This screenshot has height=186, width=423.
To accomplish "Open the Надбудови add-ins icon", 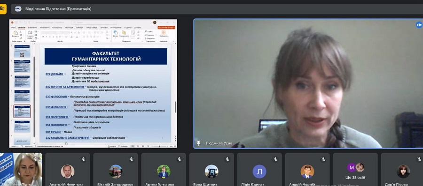I will pos(163,32).
